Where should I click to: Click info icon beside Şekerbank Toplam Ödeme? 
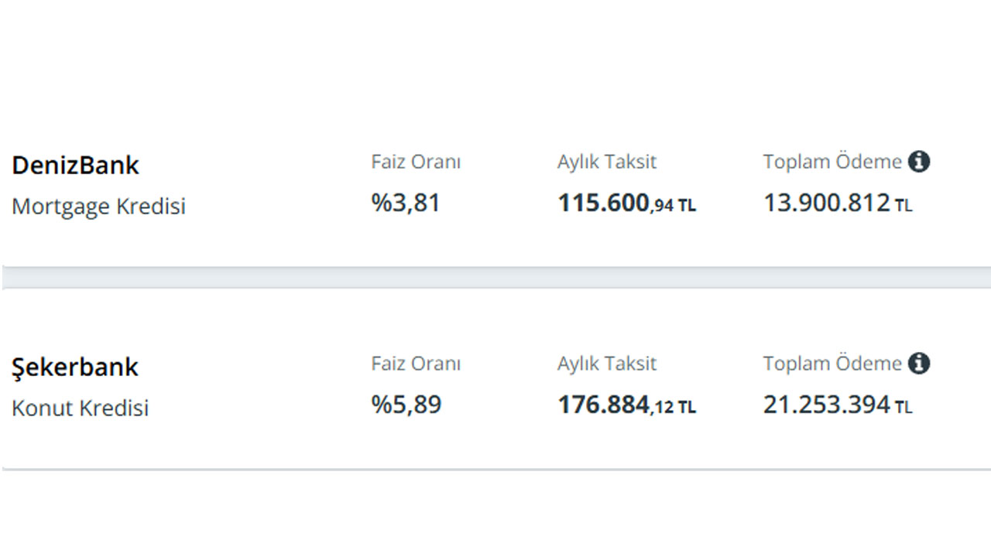pos(919,363)
